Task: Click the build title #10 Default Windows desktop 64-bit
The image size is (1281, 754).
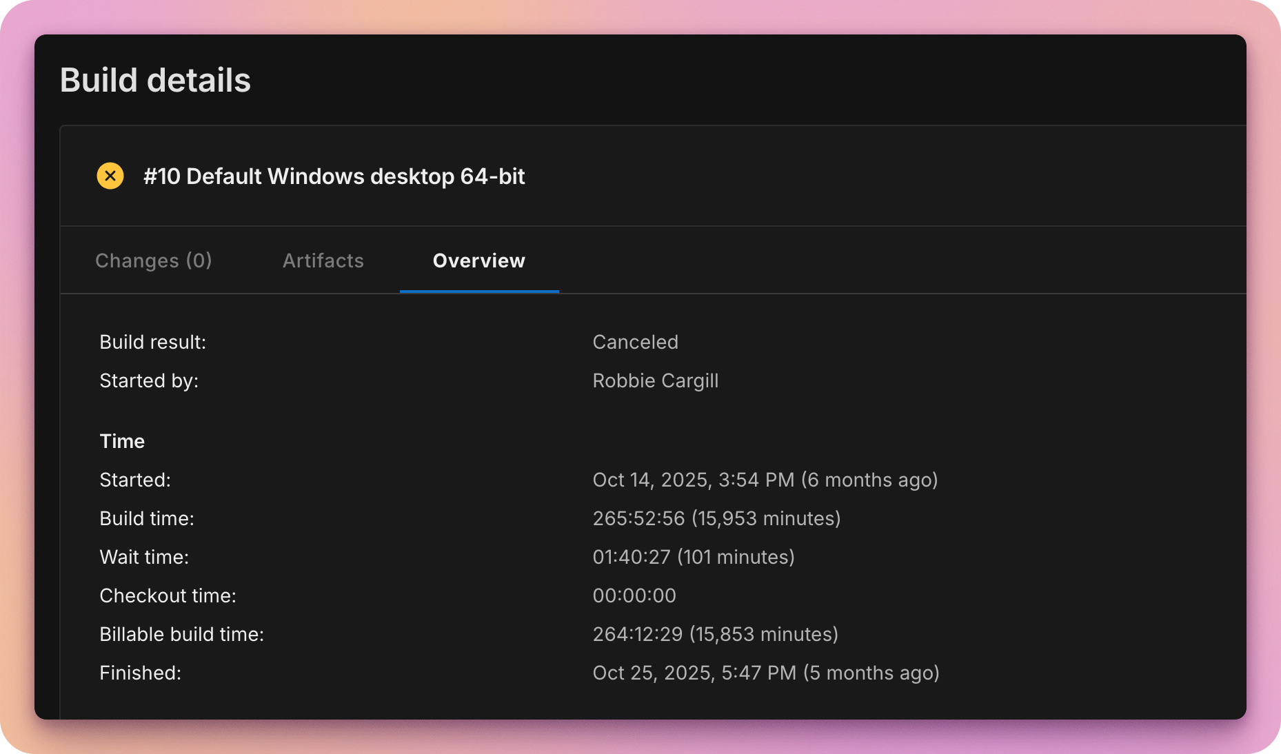Action: pos(334,176)
